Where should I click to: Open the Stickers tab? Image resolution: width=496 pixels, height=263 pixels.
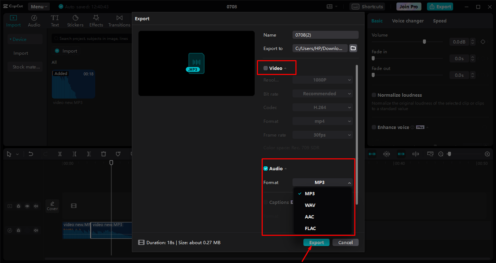tap(75, 21)
